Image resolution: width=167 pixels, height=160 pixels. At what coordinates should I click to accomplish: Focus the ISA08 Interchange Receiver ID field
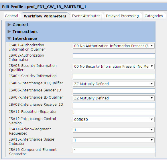pos(114,105)
